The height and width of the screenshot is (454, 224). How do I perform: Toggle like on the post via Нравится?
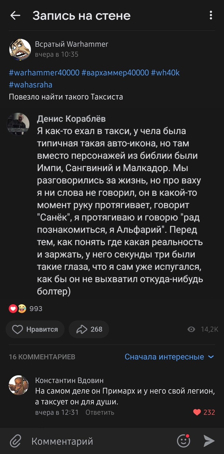pos(35,329)
